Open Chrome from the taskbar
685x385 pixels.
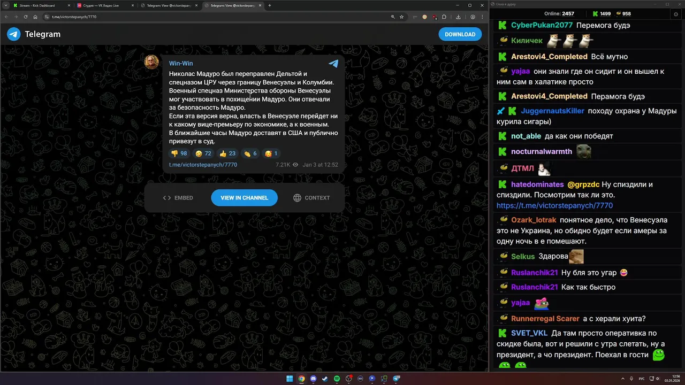click(301, 379)
